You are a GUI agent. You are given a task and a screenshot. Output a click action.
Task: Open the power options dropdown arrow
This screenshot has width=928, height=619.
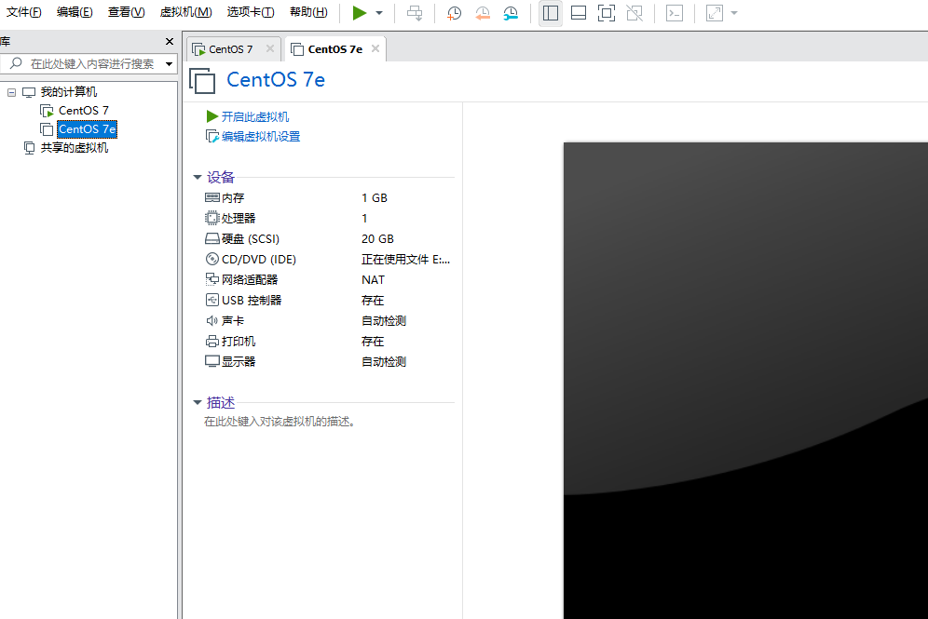coord(379,13)
